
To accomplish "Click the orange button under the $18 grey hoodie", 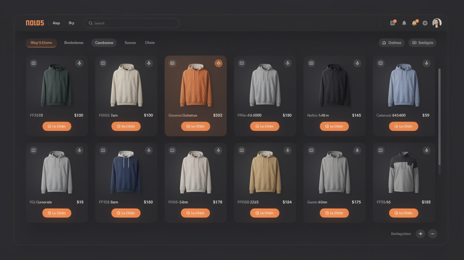I will [57, 213].
